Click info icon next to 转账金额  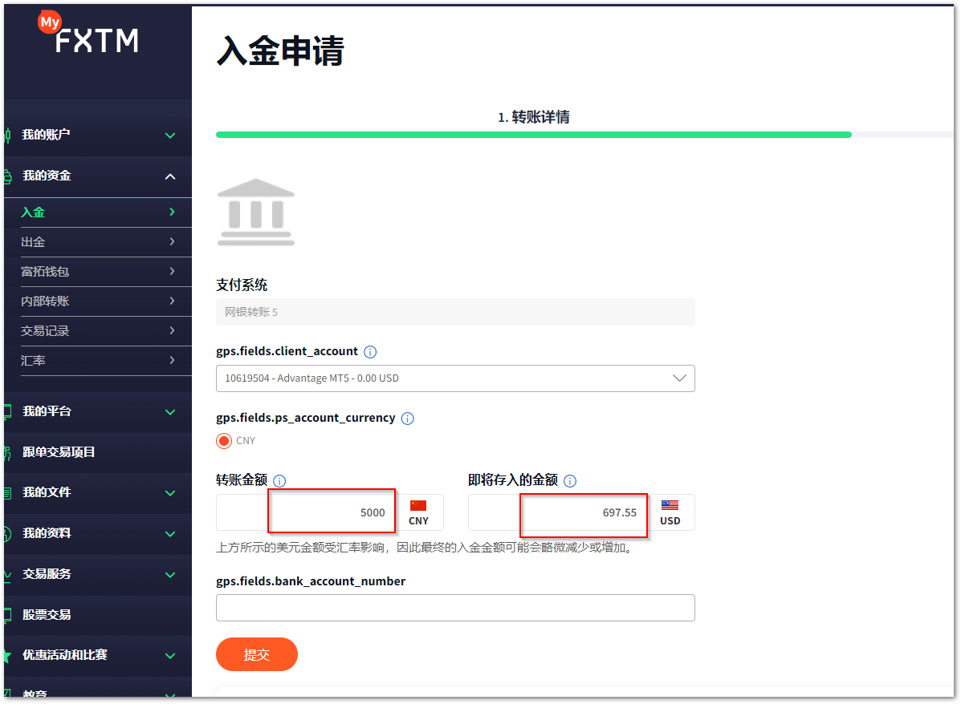tap(279, 481)
